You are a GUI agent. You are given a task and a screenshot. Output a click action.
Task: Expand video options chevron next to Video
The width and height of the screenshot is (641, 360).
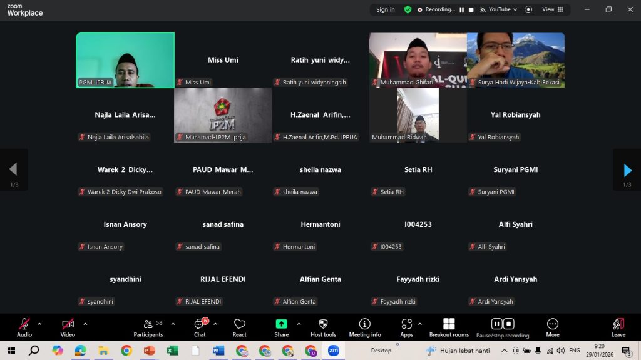coord(85,324)
